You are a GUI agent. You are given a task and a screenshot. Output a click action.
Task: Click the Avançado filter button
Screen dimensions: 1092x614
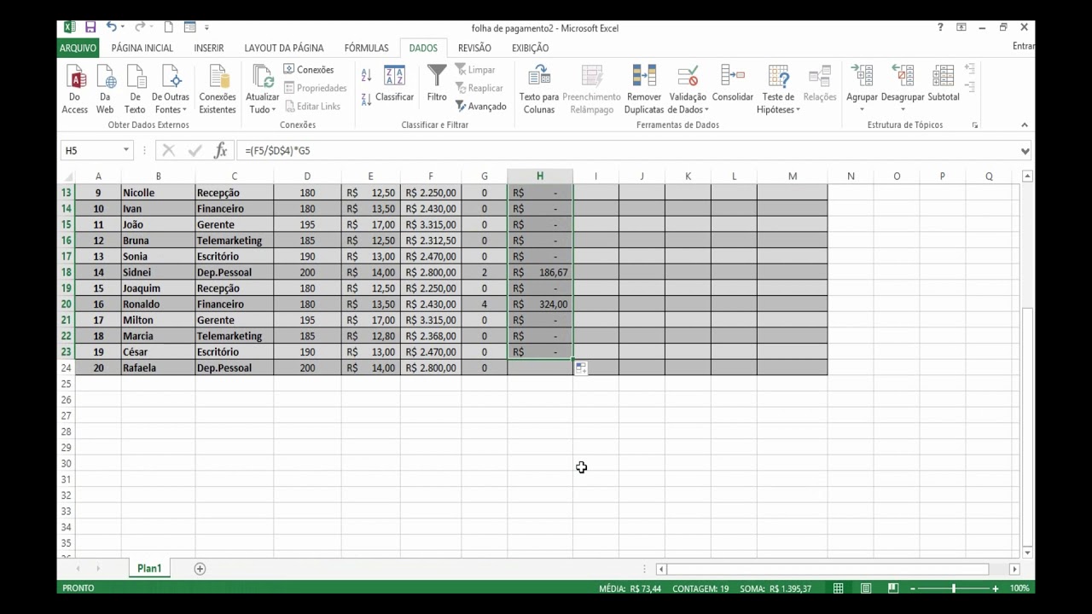[x=481, y=107]
